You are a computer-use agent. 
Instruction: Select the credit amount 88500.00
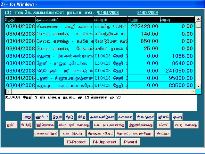[177, 85]
